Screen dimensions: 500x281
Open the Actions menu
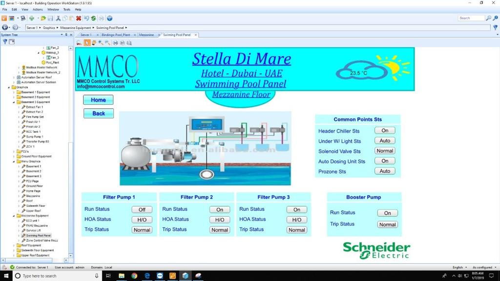(38, 9)
